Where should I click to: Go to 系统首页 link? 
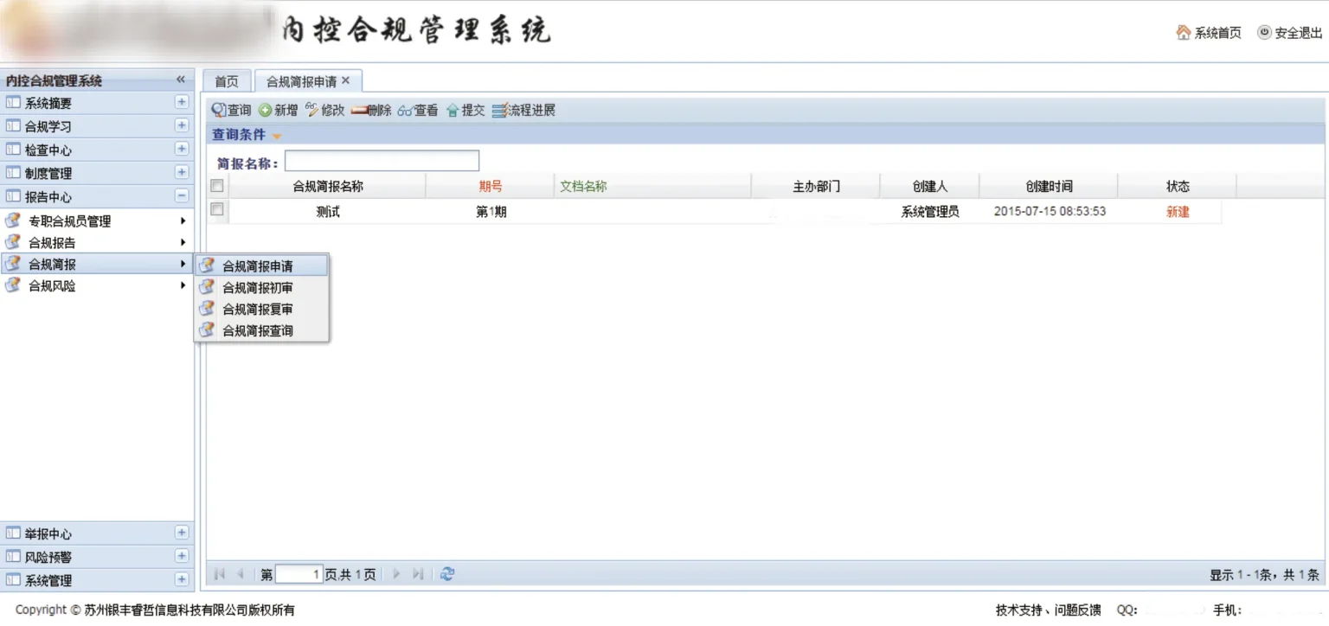click(1209, 33)
